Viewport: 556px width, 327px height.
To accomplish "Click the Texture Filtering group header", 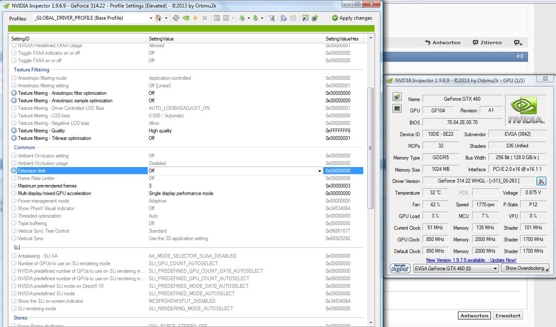I will coord(31,70).
